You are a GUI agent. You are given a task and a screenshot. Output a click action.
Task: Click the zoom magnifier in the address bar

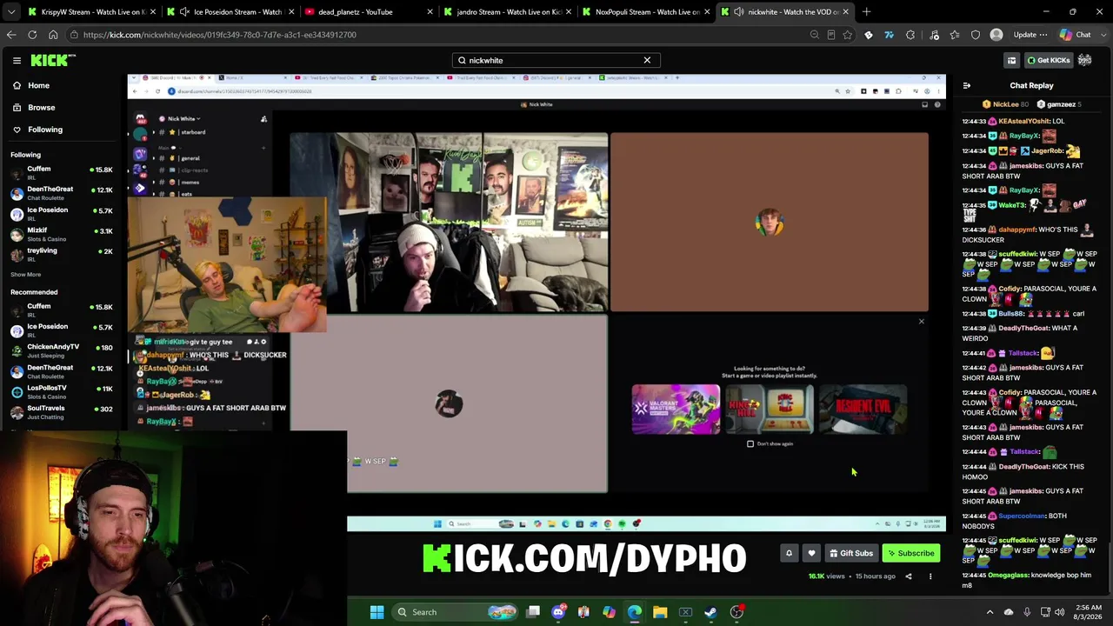[x=815, y=35]
